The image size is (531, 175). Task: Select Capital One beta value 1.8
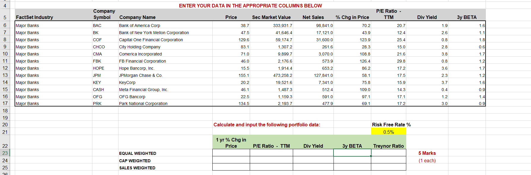(467, 39)
